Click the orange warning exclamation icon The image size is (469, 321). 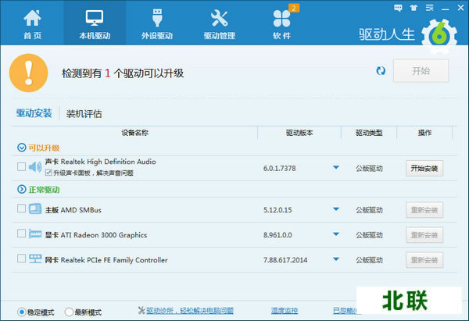(29, 72)
